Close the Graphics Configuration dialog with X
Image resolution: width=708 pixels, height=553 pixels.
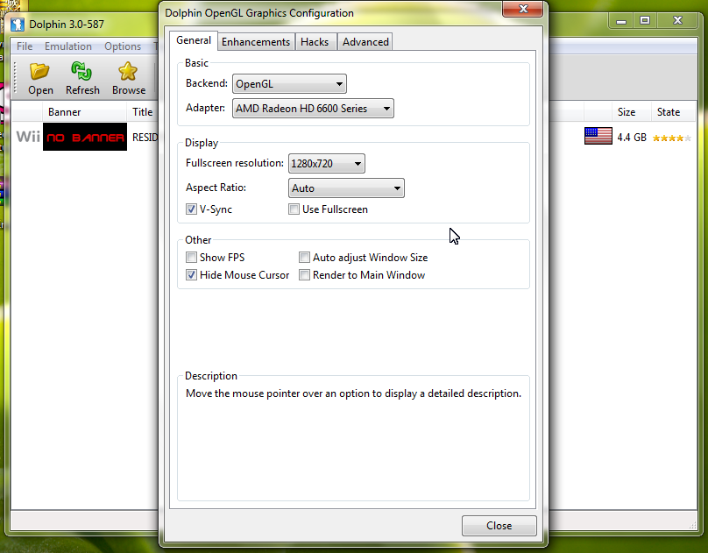(x=523, y=9)
